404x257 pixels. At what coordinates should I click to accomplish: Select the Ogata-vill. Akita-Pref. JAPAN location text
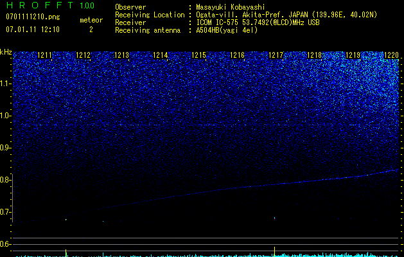click(x=286, y=15)
